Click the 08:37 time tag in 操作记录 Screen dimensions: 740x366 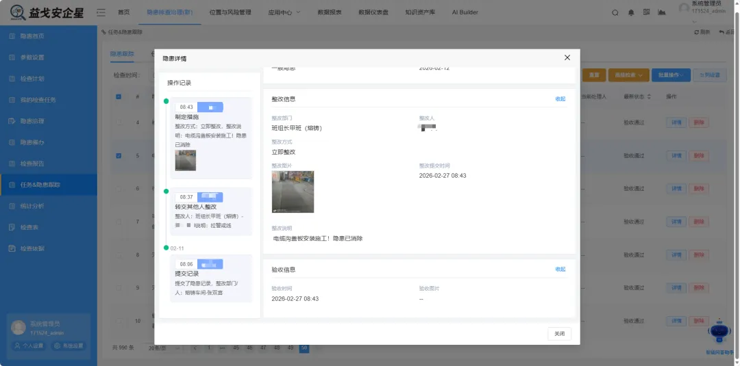click(x=186, y=197)
